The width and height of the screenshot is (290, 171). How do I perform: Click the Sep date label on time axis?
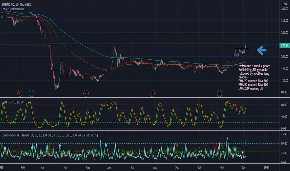[x=177, y=168]
